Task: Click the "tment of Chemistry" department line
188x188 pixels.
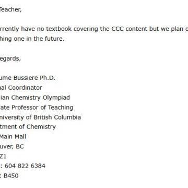Action: (28, 127)
